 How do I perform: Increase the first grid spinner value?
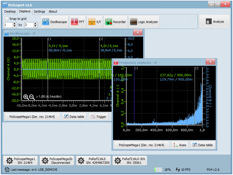pyautogui.click(x=15, y=24)
